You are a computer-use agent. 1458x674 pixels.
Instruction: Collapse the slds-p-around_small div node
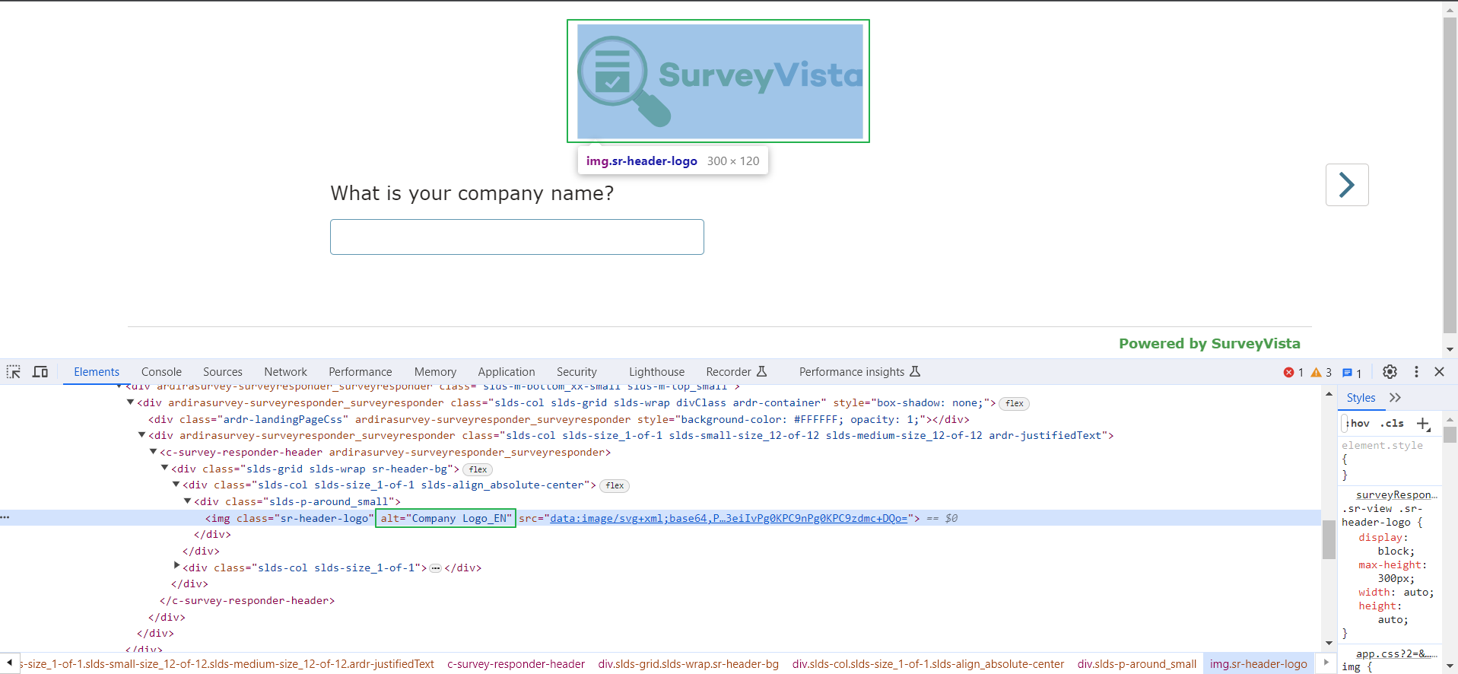(x=187, y=501)
